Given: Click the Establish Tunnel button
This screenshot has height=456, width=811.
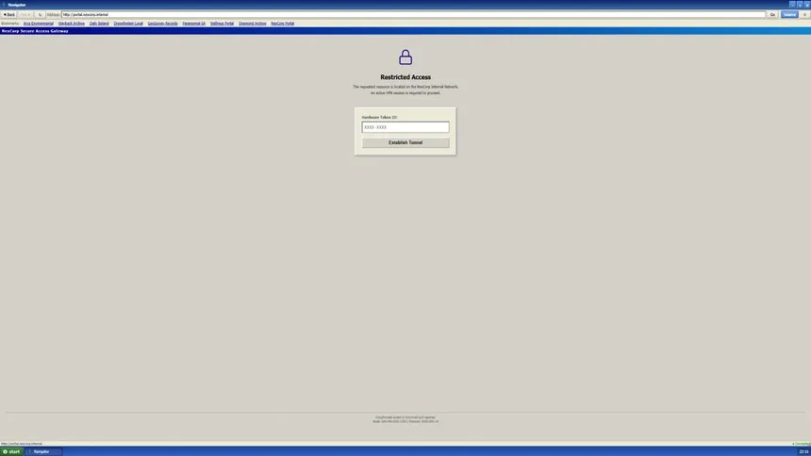Looking at the screenshot, I should 405,142.
